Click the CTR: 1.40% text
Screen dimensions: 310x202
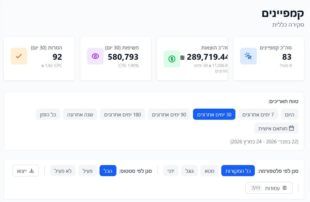pyautogui.click(x=128, y=66)
